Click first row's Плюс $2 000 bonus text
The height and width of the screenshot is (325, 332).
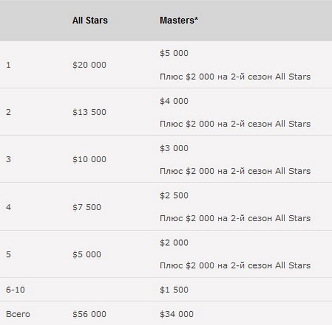coord(235,77)
